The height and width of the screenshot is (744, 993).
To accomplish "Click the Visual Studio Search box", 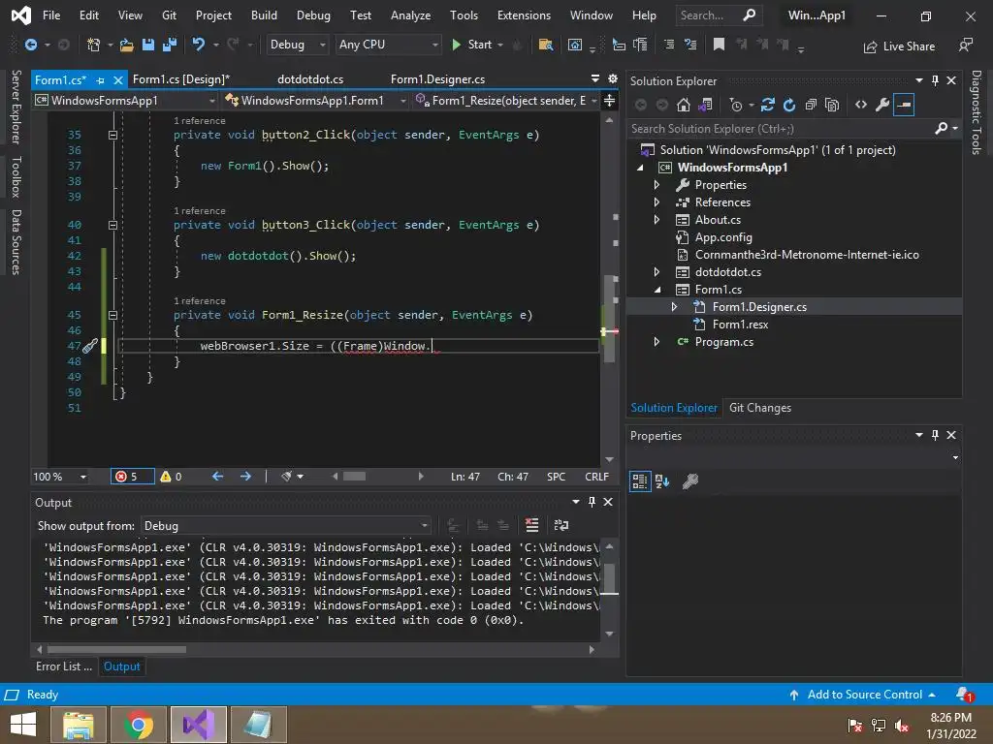I will [x=719, y=15].
